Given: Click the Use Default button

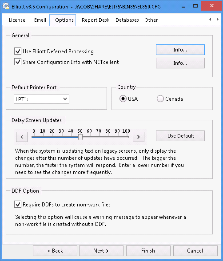Looking at the screenshot, I should pos(180,136).
